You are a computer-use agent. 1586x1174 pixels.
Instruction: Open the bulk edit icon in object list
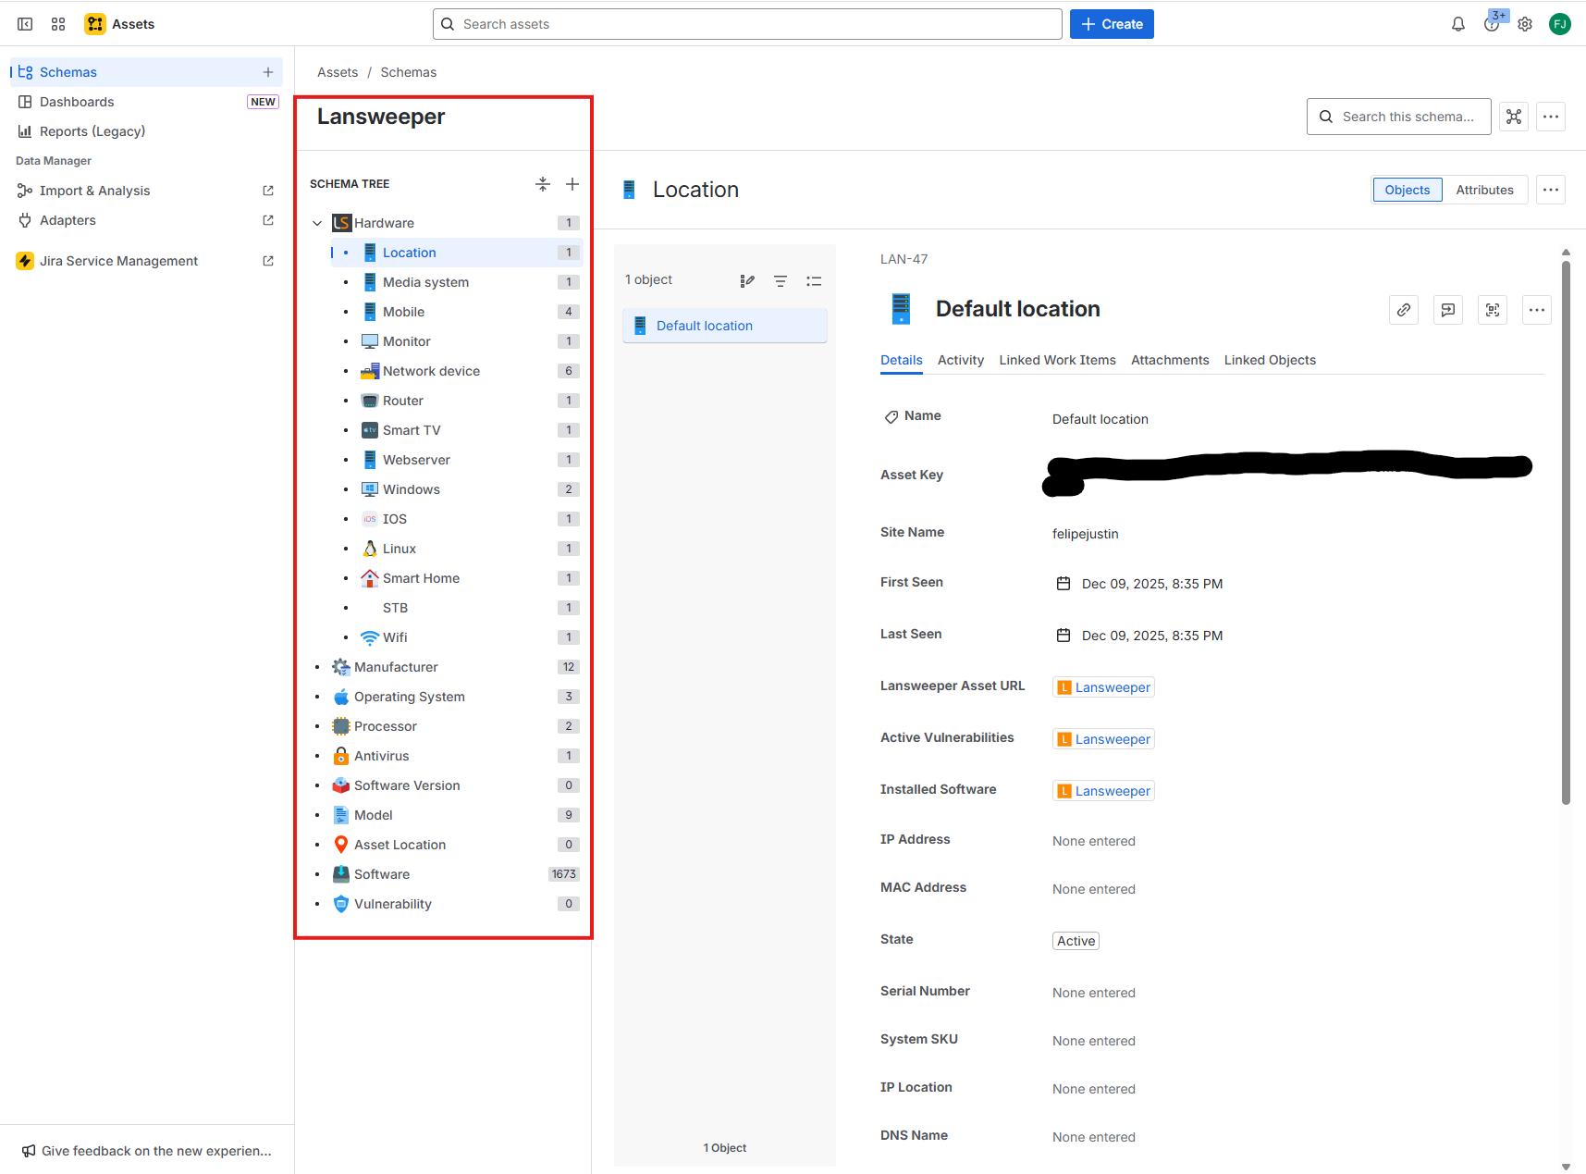point(747,281)
